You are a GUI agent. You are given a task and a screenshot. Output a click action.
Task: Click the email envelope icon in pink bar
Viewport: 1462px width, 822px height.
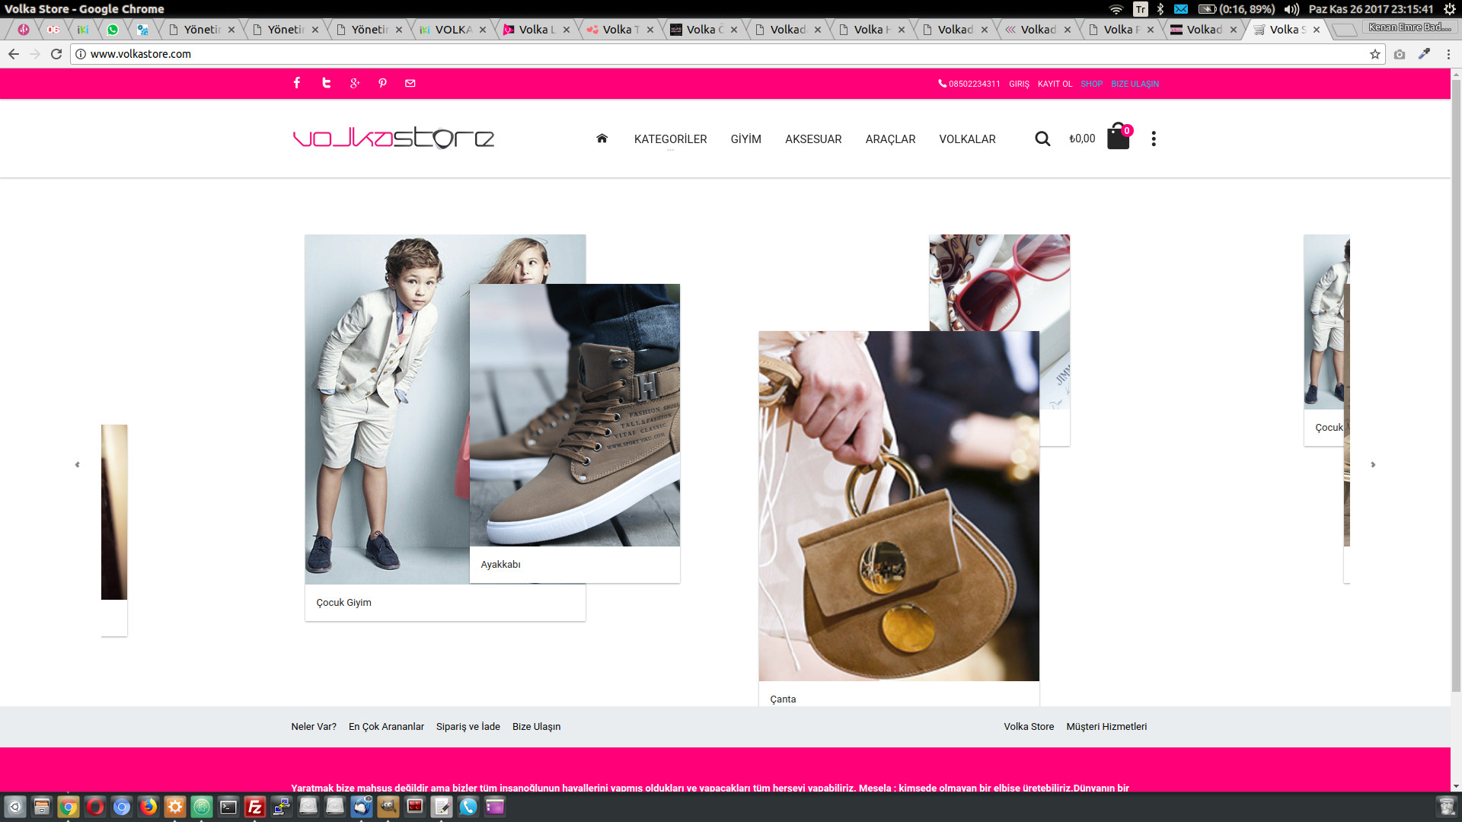tap(410, 83)
